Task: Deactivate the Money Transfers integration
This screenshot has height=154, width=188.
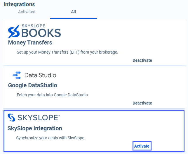Action: click(x=142, y=60)
